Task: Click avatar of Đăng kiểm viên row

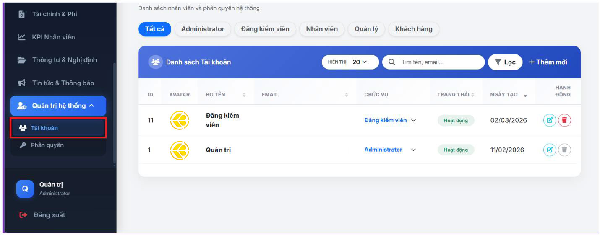Action: point(180,120)
